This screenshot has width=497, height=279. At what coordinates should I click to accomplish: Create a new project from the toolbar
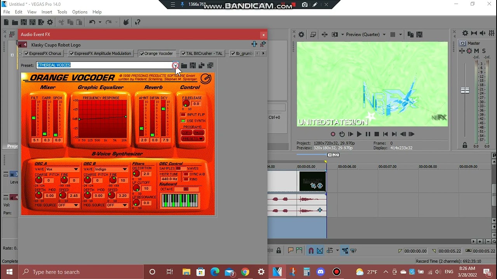tap(6, 22)
